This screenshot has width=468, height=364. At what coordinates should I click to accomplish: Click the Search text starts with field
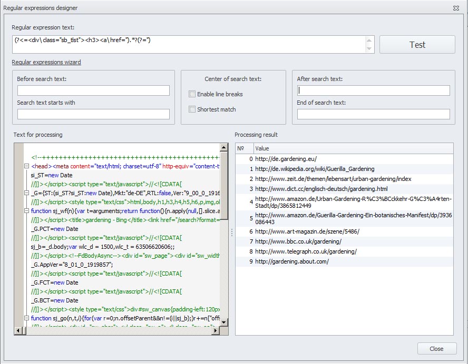(x=93, y=114)
